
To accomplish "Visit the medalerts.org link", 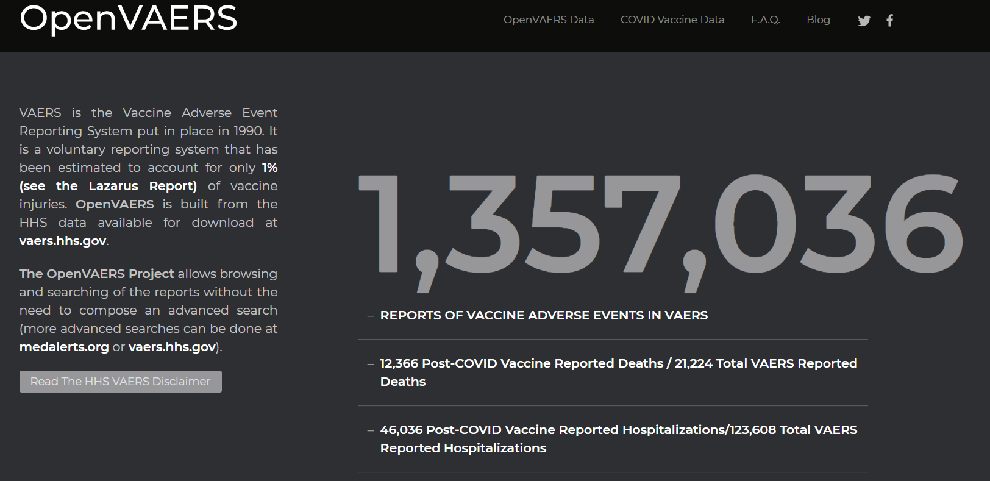I will [x=64, y=347].
